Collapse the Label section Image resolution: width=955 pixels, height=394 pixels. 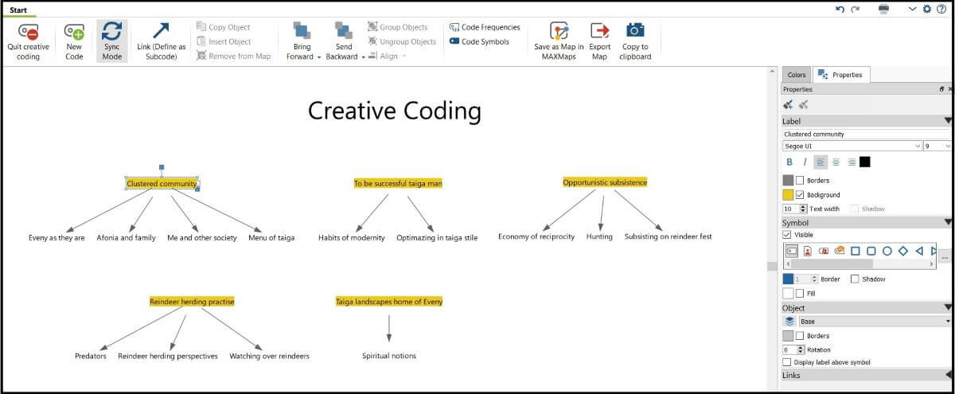point(947,121)
